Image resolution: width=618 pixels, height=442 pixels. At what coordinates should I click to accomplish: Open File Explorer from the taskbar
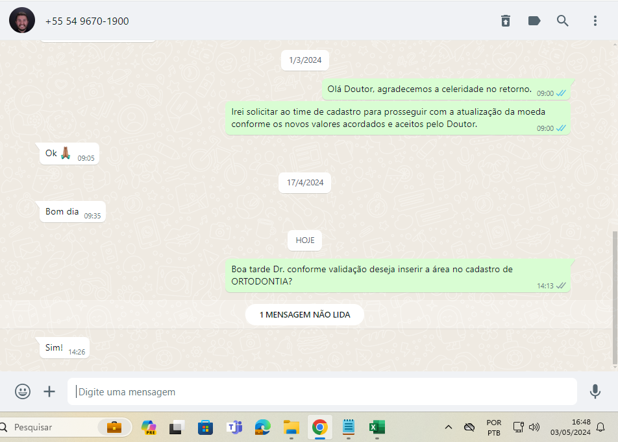click(x=291, y=427)
